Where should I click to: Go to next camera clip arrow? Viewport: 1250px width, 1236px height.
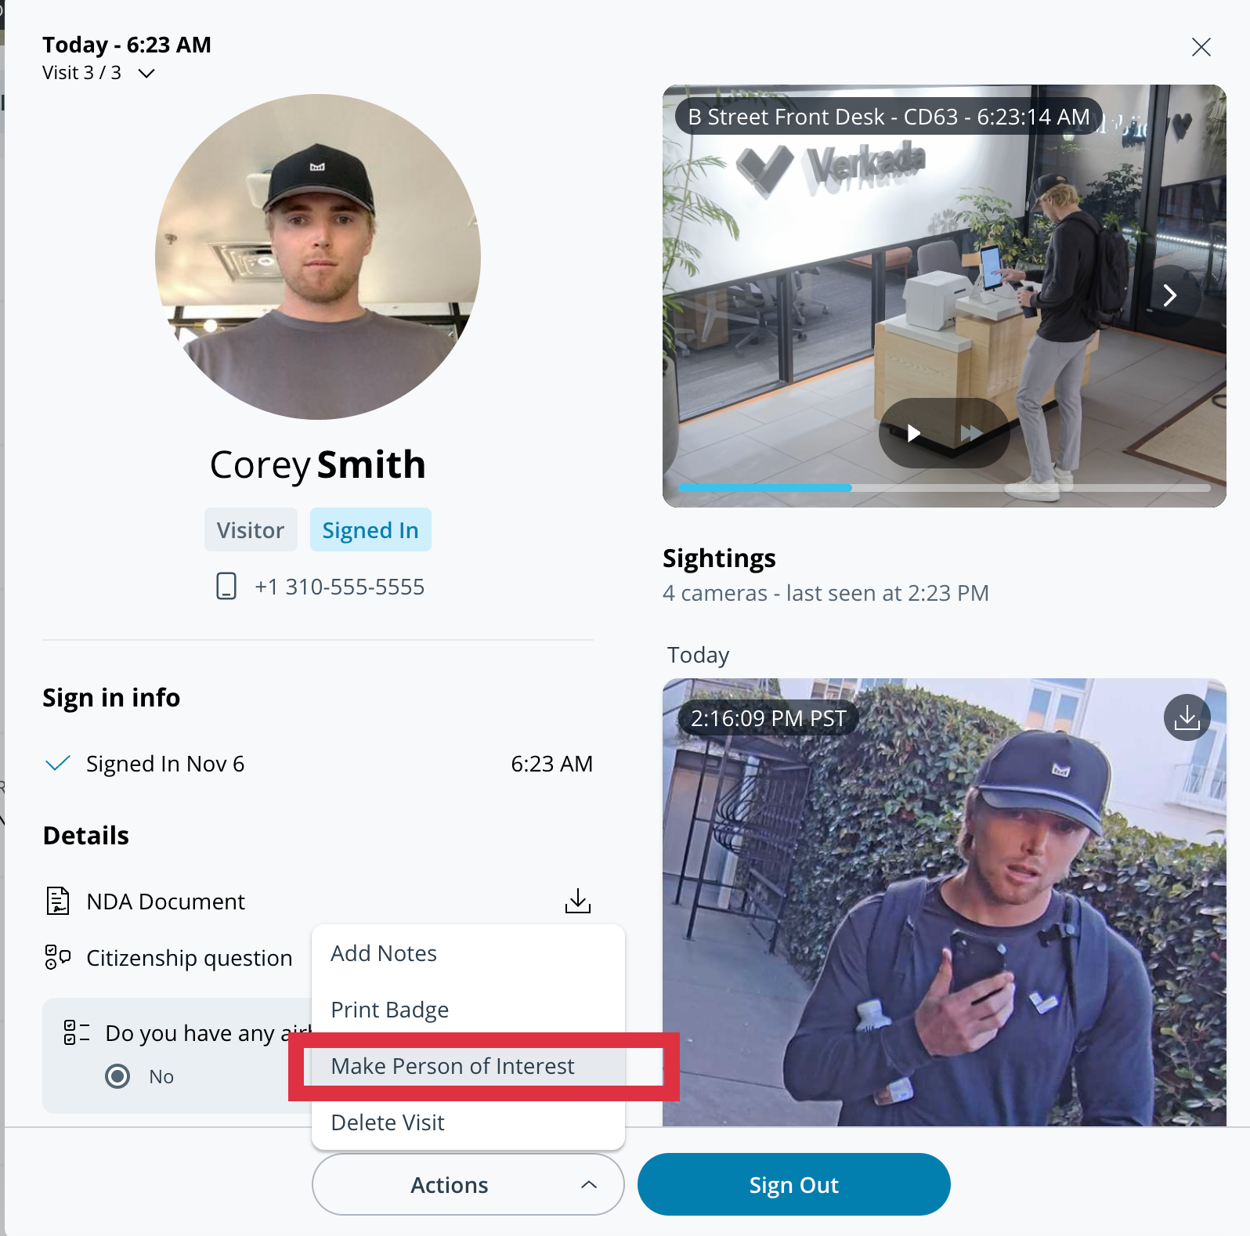click(x=1170, y=295)
